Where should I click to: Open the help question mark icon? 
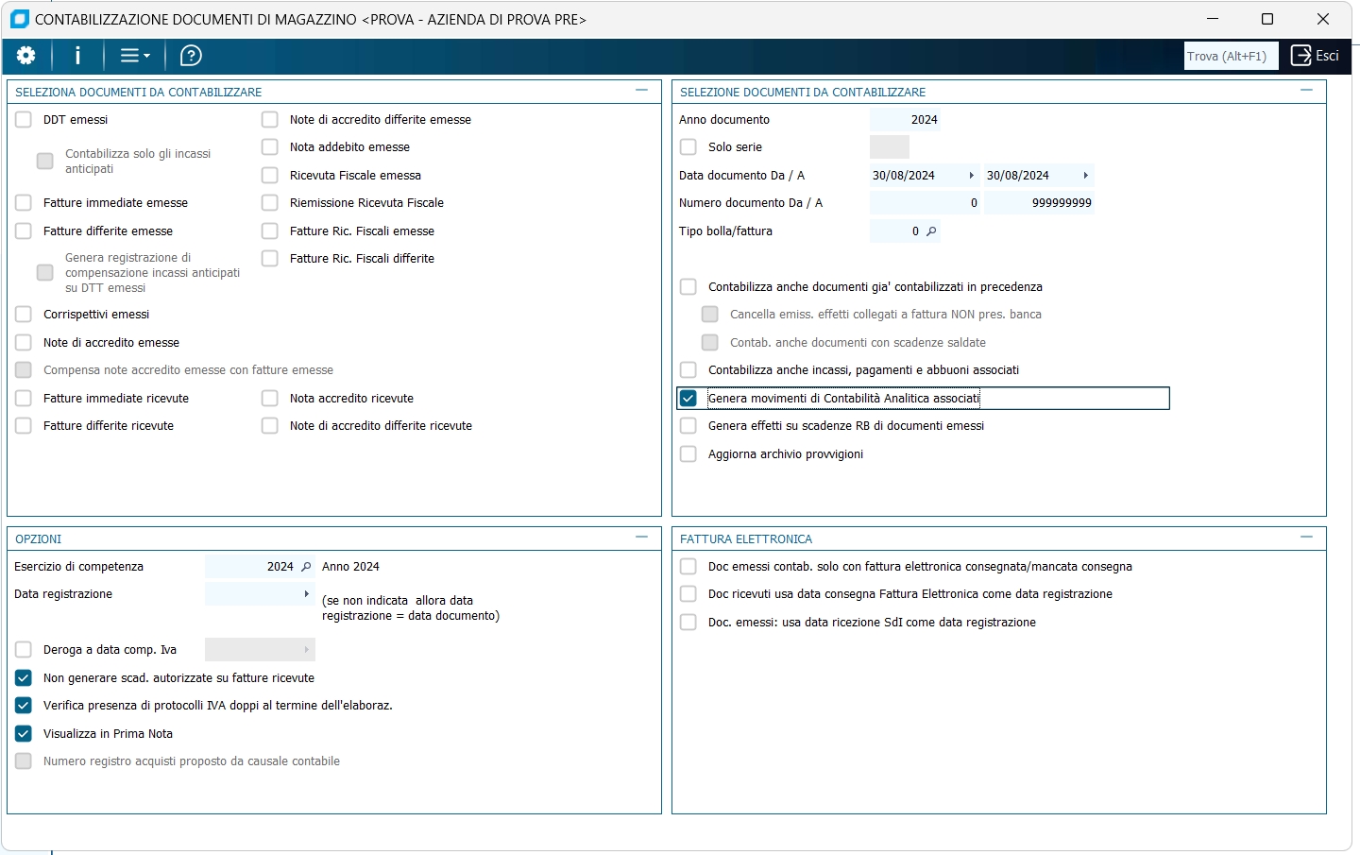pos(191,56)
